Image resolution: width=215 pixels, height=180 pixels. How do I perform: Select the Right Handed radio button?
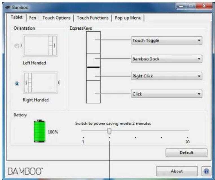coord(17,83)
